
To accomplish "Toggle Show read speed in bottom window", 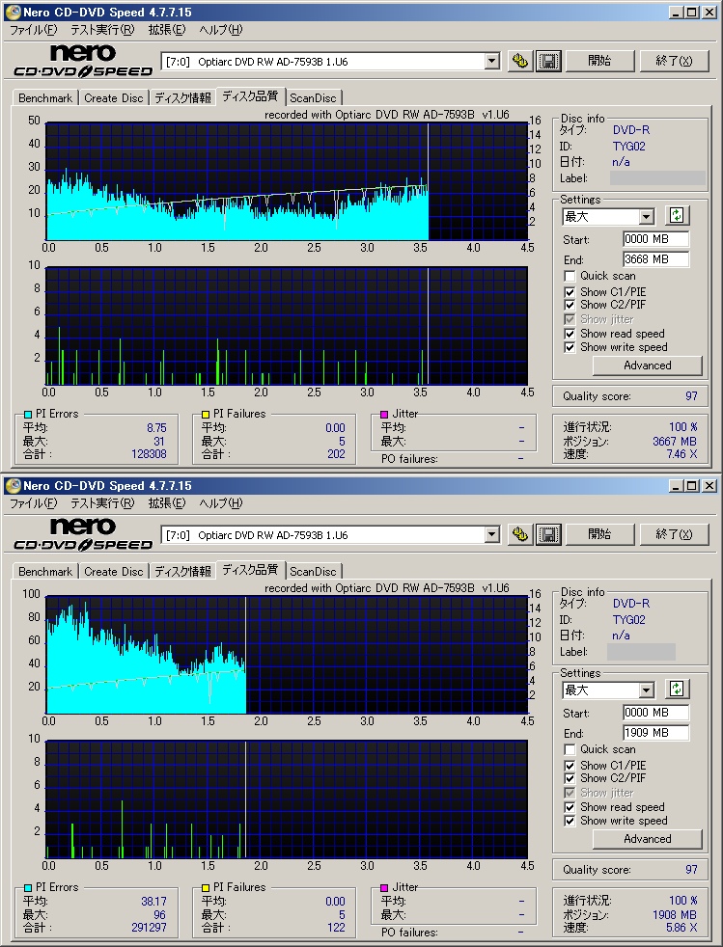I will coord(570,807).
